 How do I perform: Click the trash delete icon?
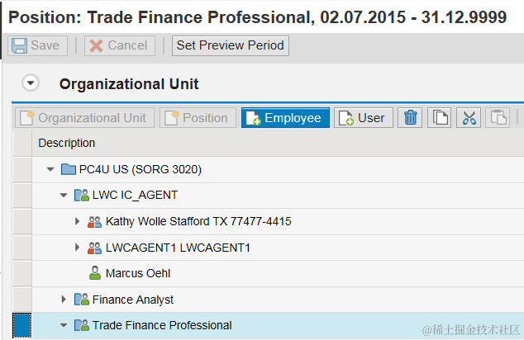click(x=409, y=118)
